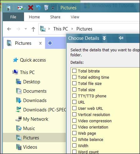Add a new tab with plus button

(x=50, y=43)
